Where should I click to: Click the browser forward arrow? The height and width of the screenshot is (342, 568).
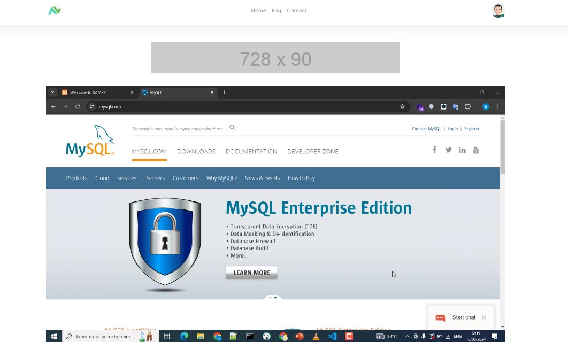(66, 107)
